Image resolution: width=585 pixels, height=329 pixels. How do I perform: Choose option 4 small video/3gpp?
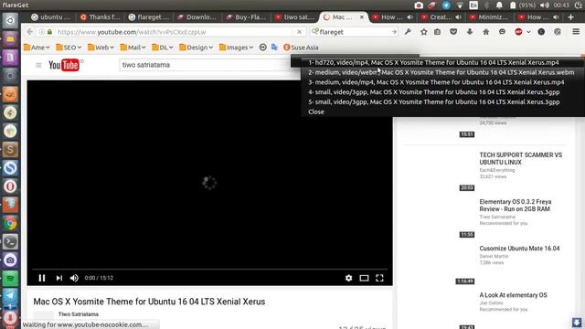tap(434, 92)
